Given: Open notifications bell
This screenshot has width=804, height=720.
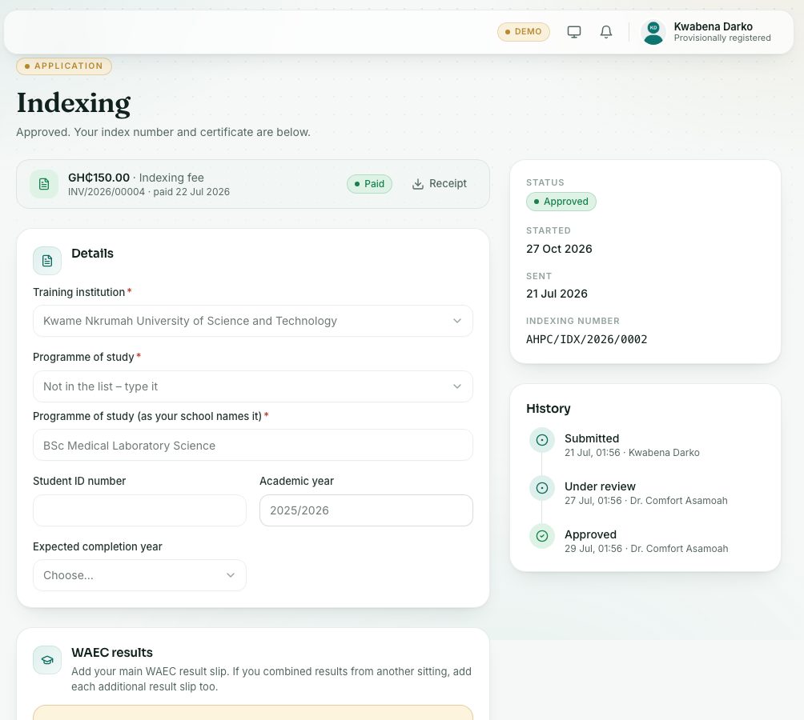Looking at the screenshot, I should tap(606, 32).
